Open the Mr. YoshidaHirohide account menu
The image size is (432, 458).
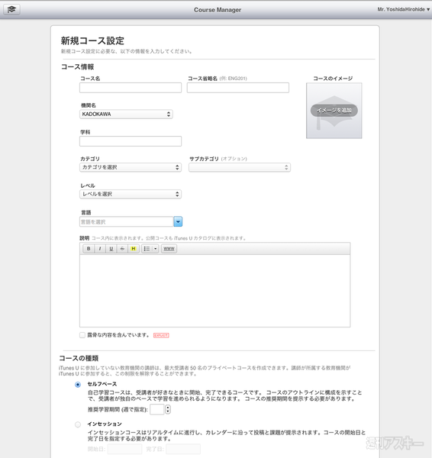(403, 9)
